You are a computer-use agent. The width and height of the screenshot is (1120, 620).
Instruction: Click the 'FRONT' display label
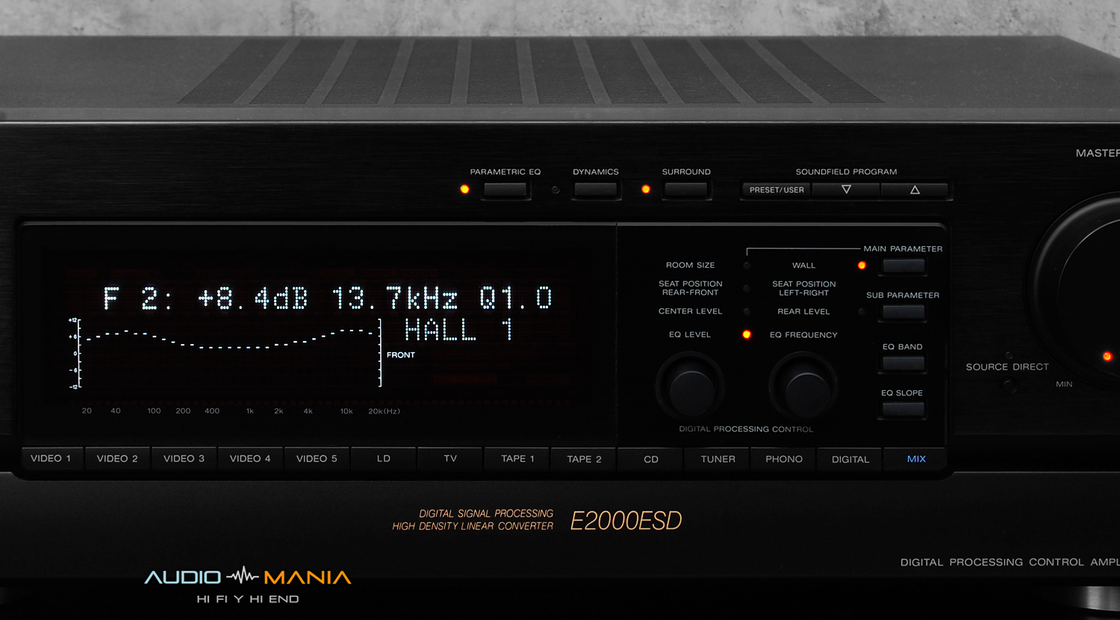[x=401, y=355]
